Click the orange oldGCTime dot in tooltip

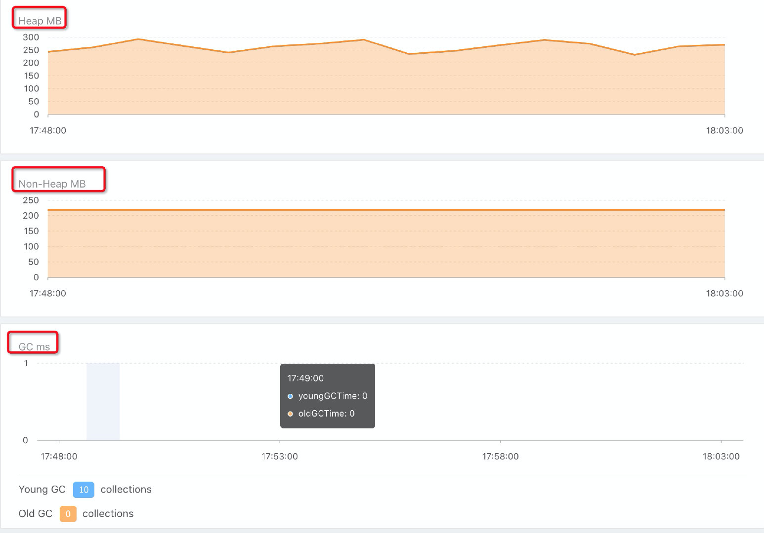click(x=290, y=414)
